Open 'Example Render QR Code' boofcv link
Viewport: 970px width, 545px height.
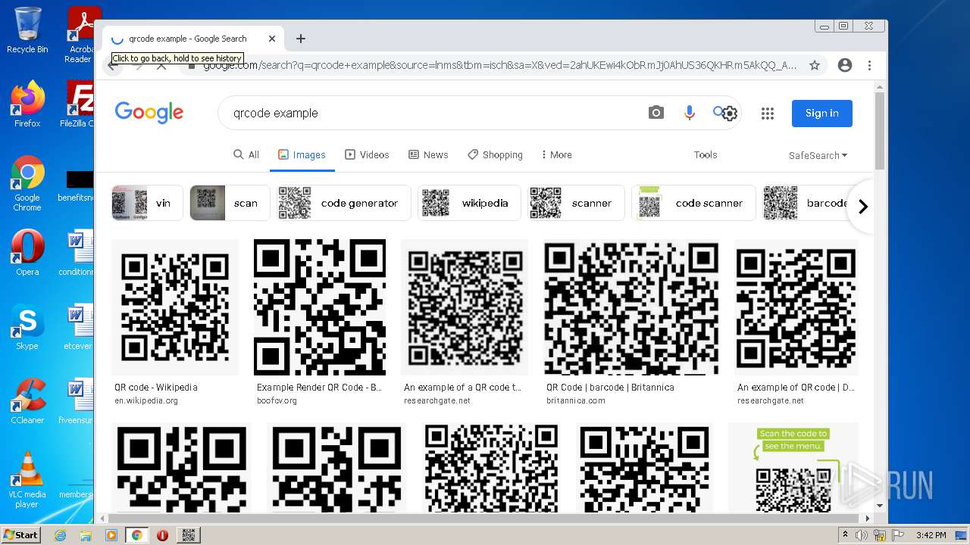click(x=319, y=388)
